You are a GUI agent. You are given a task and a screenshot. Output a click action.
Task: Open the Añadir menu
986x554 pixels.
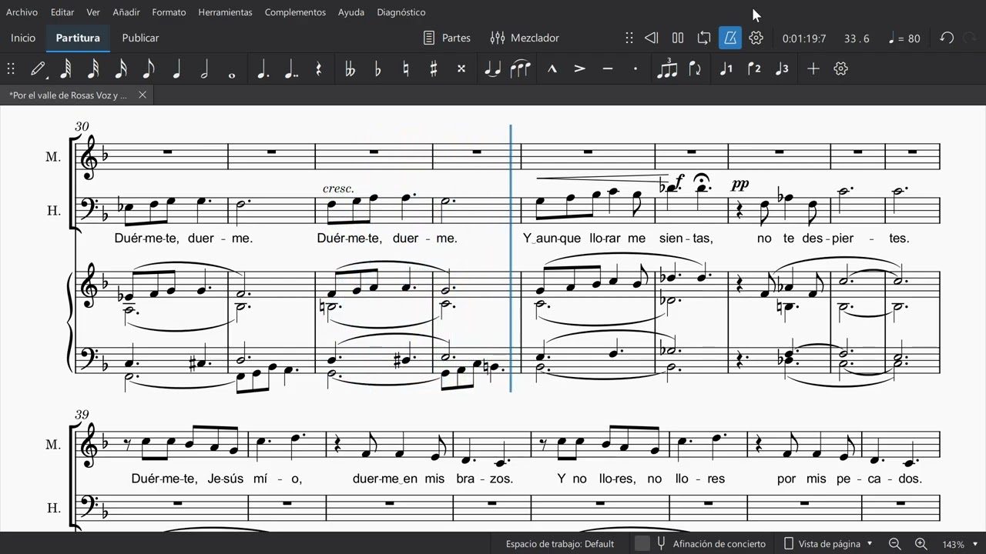pos(126,12)
